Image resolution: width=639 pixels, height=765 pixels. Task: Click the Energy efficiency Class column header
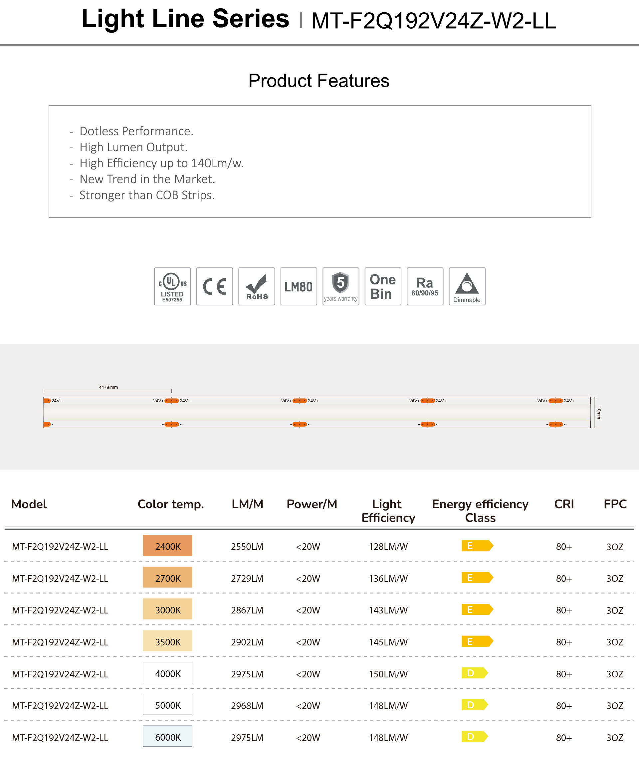480,511
